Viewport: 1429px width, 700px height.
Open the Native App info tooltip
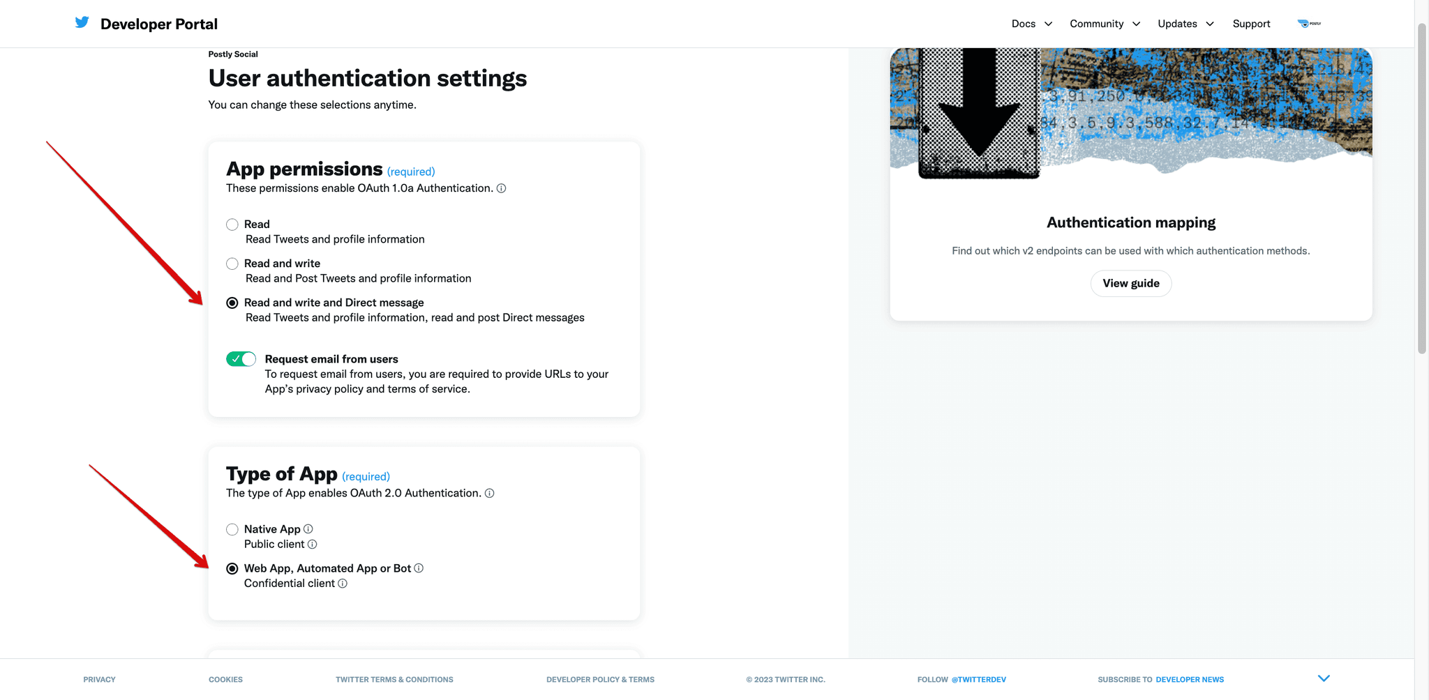click(x=308, y=529)
